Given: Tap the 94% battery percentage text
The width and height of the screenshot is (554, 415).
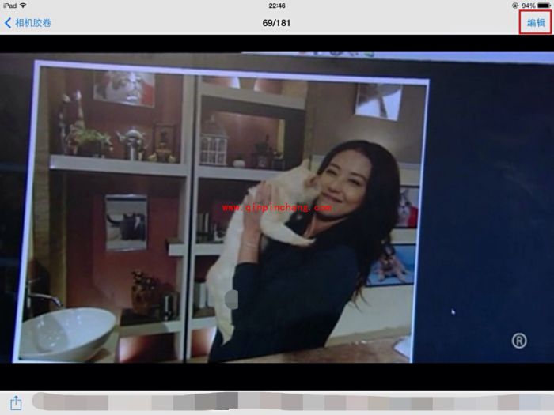Looking at the screenshot, I should 528,6.
